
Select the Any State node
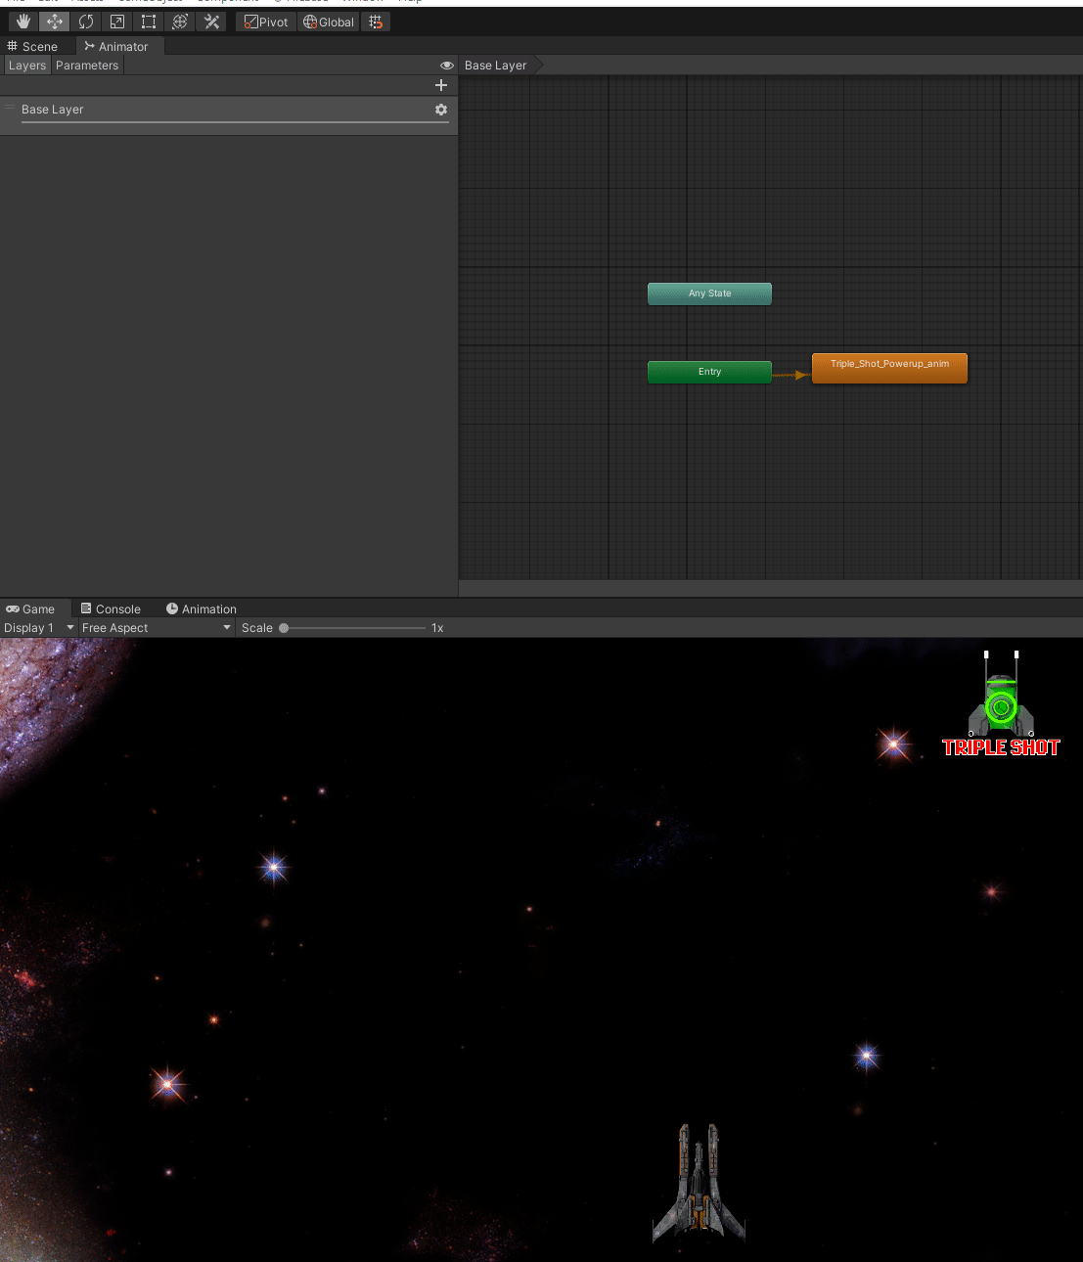(709, 293)
